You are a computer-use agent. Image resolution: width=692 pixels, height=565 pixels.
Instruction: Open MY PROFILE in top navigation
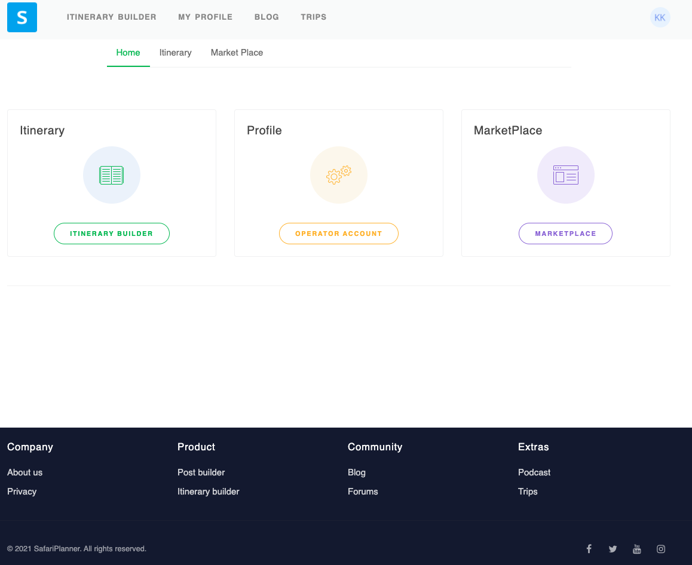[205, 17]
